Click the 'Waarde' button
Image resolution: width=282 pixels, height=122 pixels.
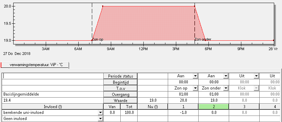121,101
